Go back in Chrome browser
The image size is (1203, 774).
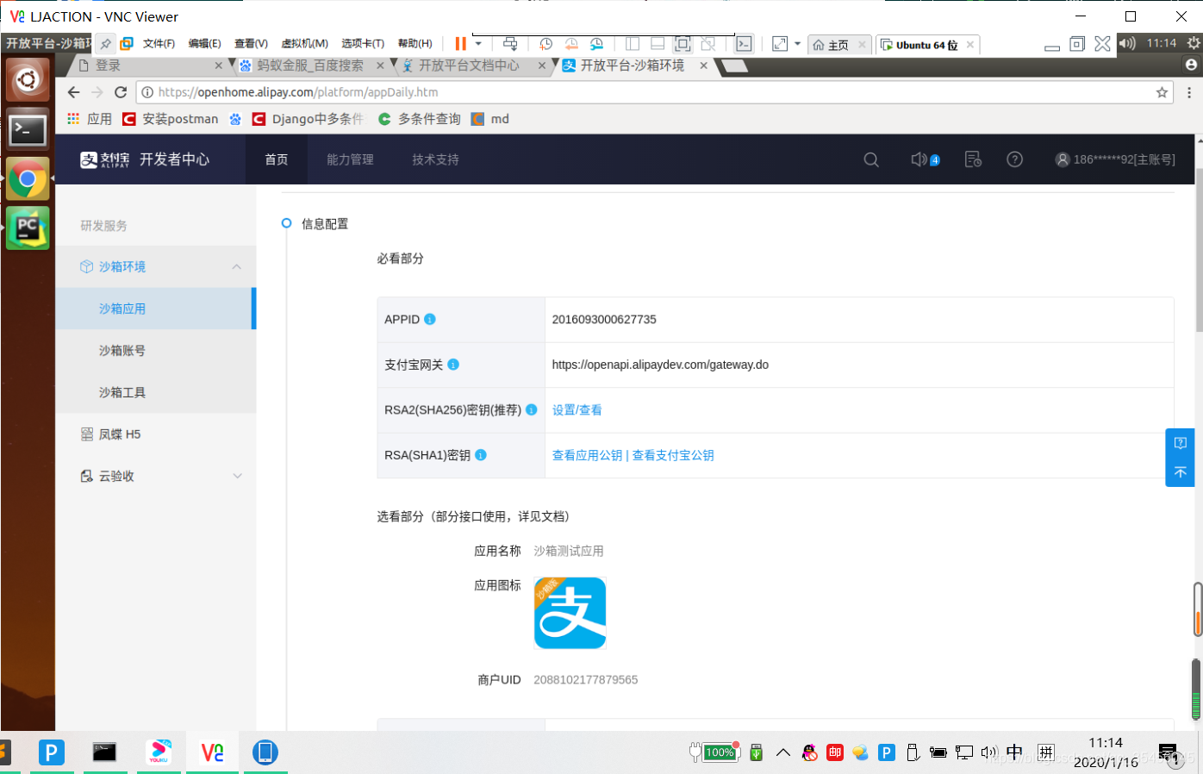(x=73, y=92)
